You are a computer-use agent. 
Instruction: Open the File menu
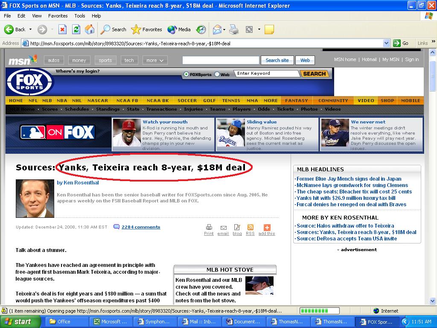(x=7, y=16)
